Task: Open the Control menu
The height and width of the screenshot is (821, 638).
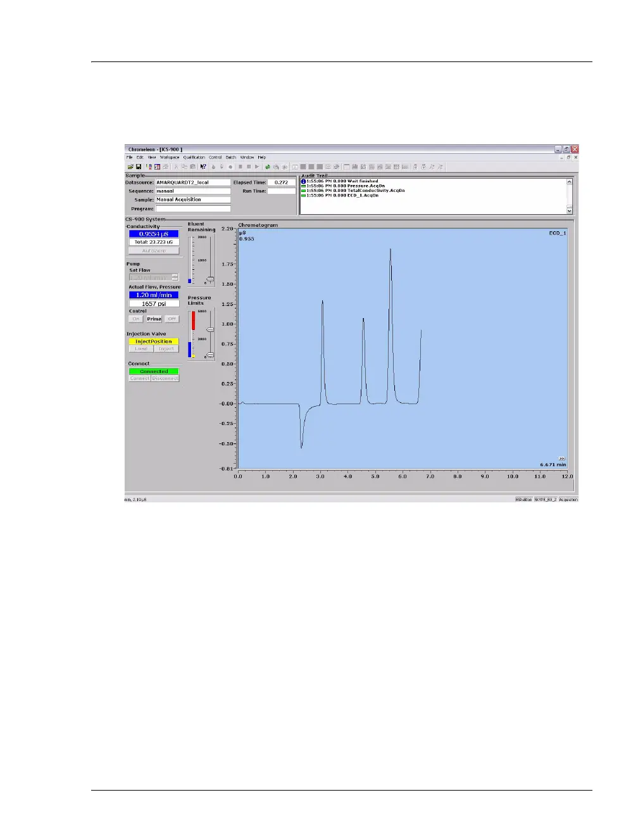Action: click(x=215, y=157)
